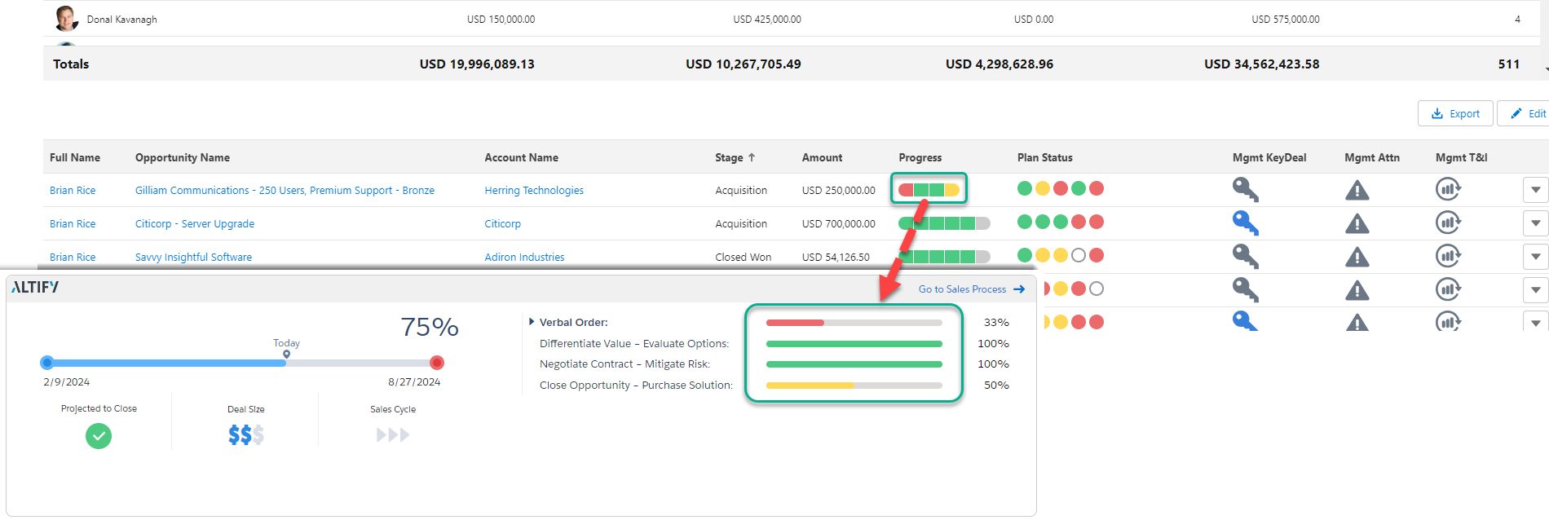Click the green Projected to Close checkmark
This screenshot has width=1549, height=520.
pyautogui.click(x=99, y=436)
